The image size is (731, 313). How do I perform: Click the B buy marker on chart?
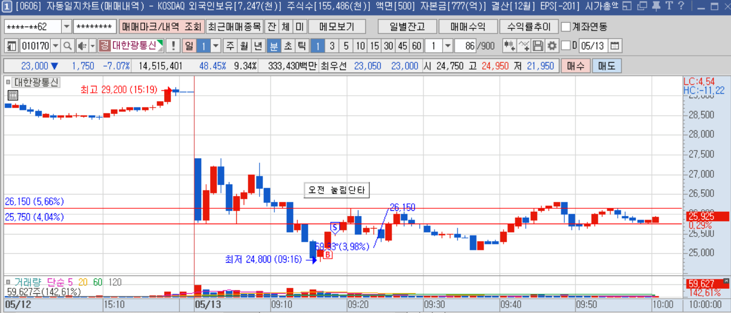[x=328, y=255]
